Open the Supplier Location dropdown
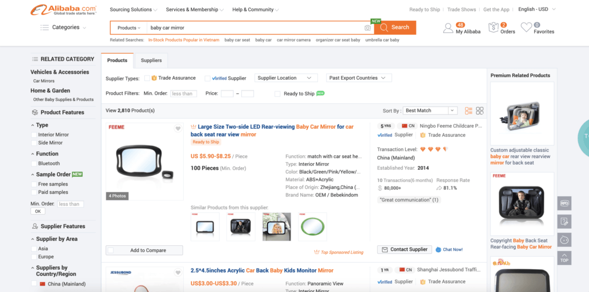The image size is (589, 292). pyautogui.click(x=286, y=78)
